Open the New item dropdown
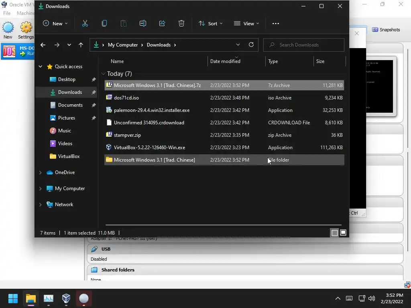Screen dimensions: 411x308 click(x=55, y=24)
